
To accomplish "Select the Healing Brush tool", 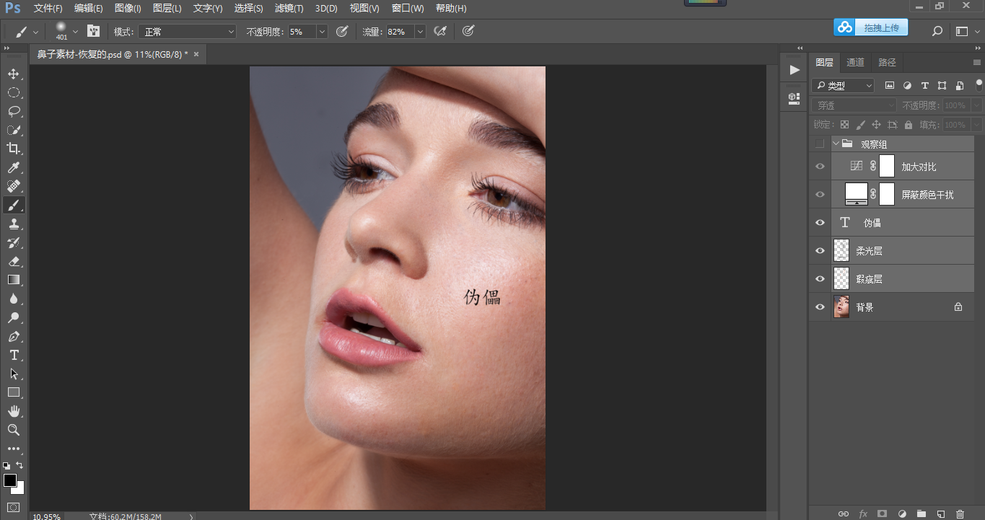I will [14, 186].
